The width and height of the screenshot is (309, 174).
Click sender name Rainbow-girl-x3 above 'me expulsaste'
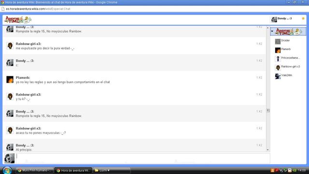(28, 44)
